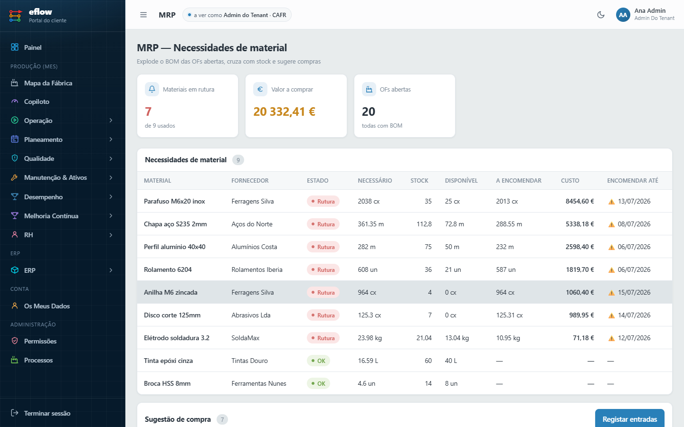Click the bell icon on Materiais em rutura card

click(x=152, y=89)
